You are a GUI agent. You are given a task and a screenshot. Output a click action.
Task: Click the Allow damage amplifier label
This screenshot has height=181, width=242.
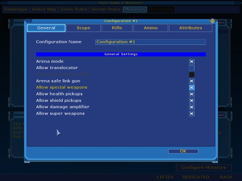click(x=62, y=107)
